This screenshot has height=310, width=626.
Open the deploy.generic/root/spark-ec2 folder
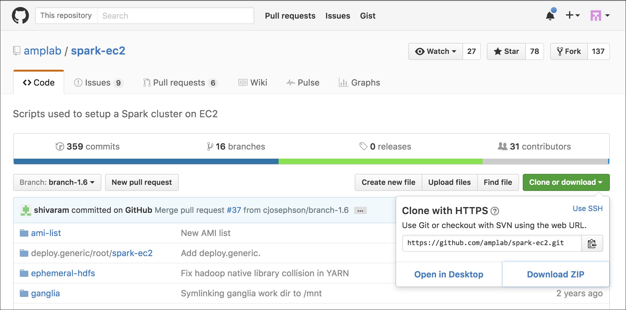click(92, 253)
